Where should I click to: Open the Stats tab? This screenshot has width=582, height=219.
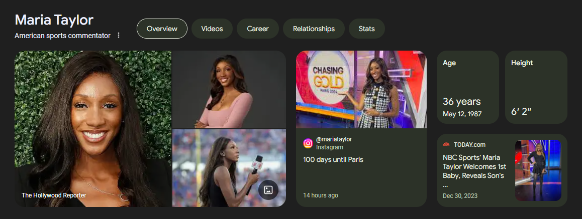coord(367,29)
